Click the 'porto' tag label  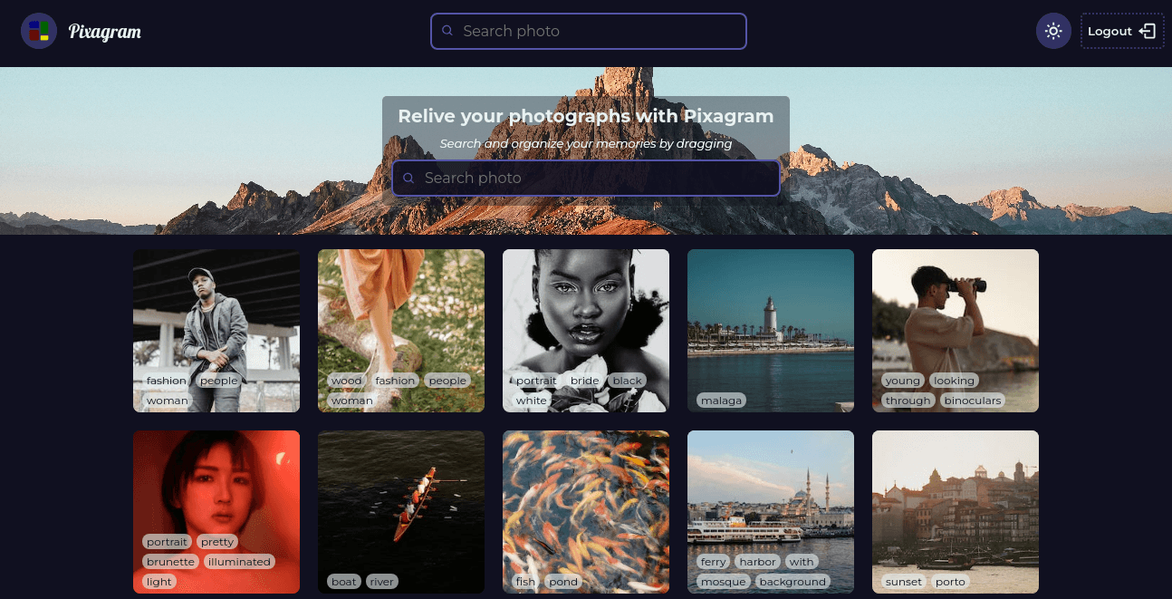click(x=950, y=582)
